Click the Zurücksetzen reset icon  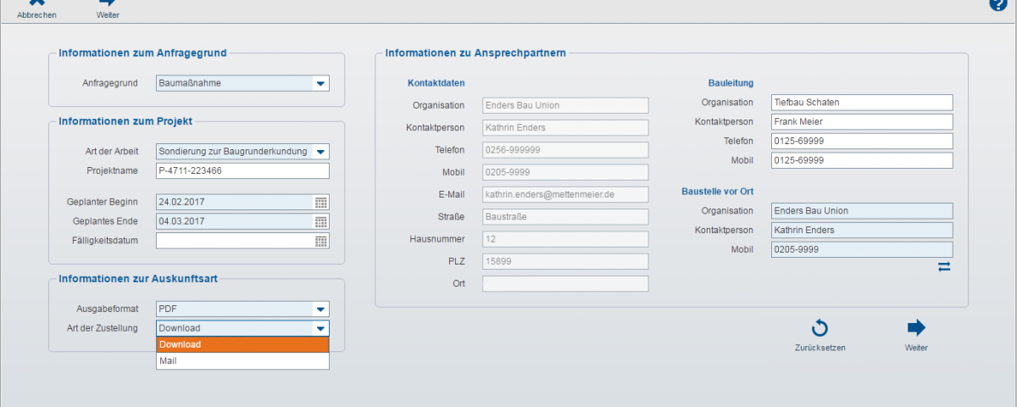click(x=820, y=329)
